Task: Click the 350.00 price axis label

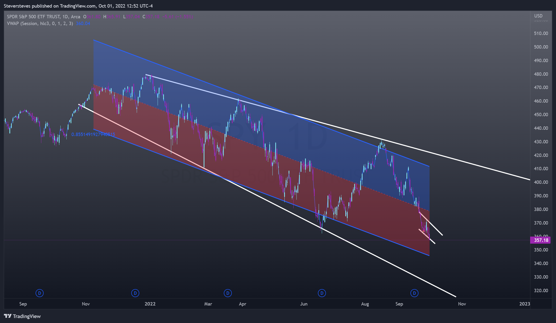Action: coord(541,250)
